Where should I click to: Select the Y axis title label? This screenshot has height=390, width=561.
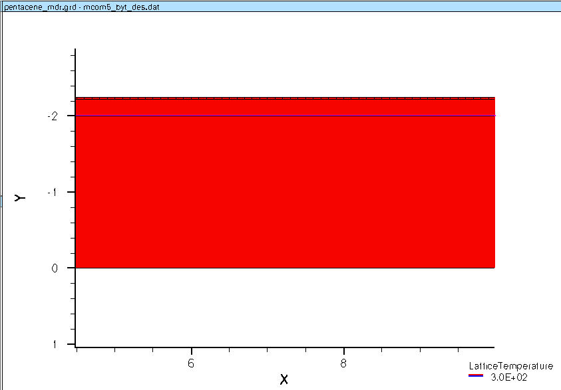point(21,197)
